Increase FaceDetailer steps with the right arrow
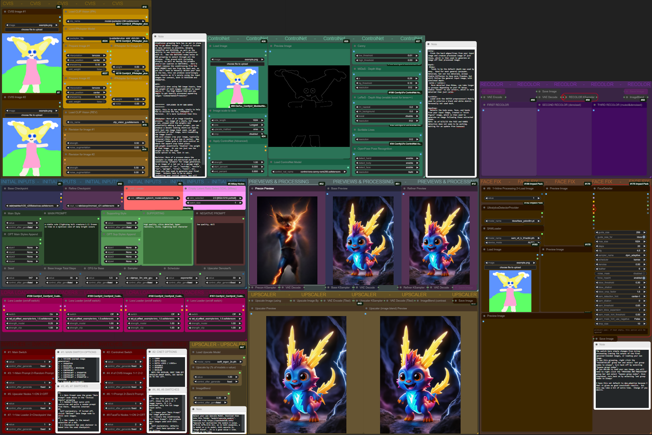 (644, 246)
